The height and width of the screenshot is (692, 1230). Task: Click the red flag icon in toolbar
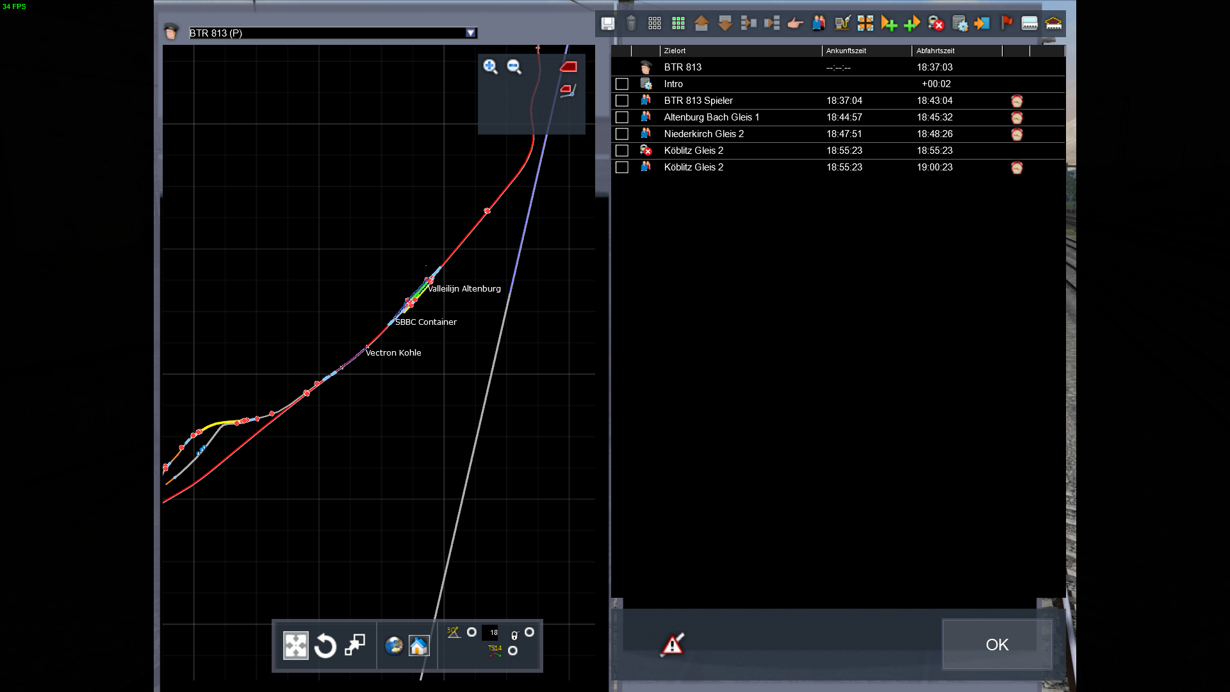1006,24
